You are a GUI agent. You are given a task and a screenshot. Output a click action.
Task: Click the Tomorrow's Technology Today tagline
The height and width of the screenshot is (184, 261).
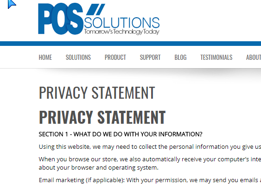click(121, 32)
